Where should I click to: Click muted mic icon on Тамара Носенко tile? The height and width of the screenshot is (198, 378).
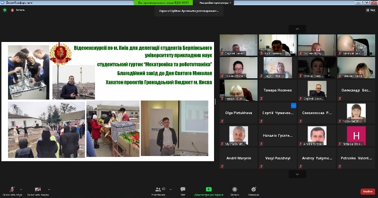tap(261, 99)
